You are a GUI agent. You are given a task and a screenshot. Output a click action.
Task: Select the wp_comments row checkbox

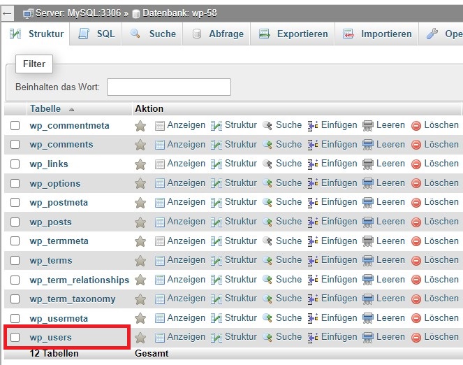click(15, 145)
